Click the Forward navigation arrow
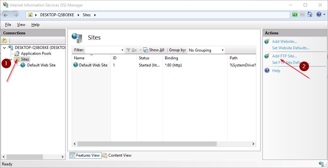 tap(16, 15)
